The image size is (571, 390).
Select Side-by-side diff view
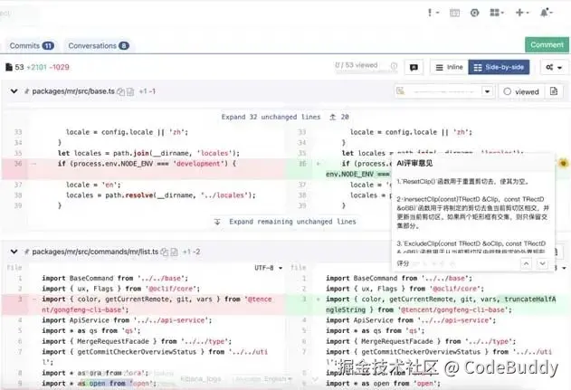499,67
